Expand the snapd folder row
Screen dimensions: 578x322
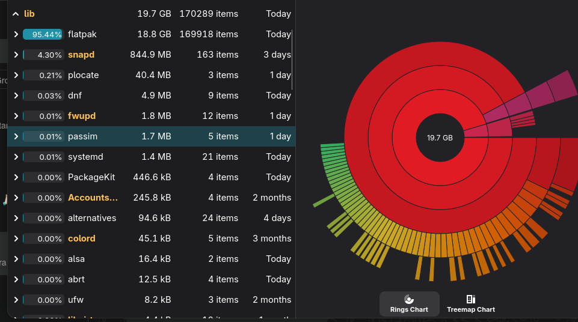pyautogui.click(x=16, y=55)
